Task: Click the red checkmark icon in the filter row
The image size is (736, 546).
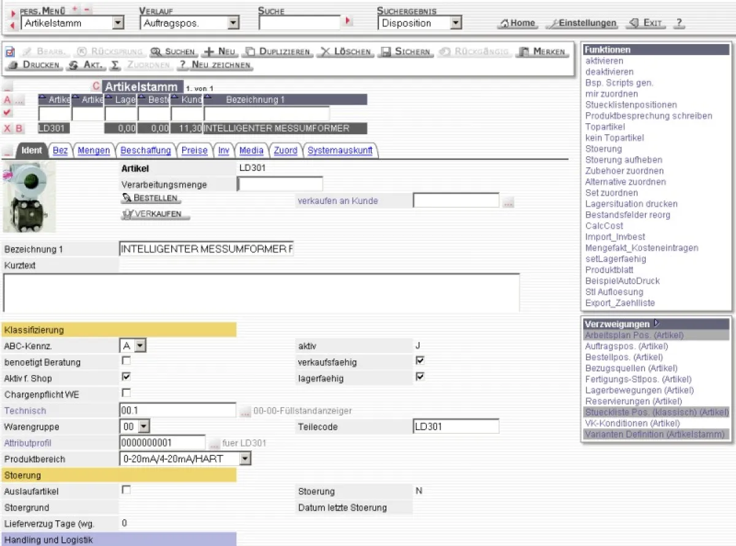Action: pyautogui.click(x=7, y=113)
